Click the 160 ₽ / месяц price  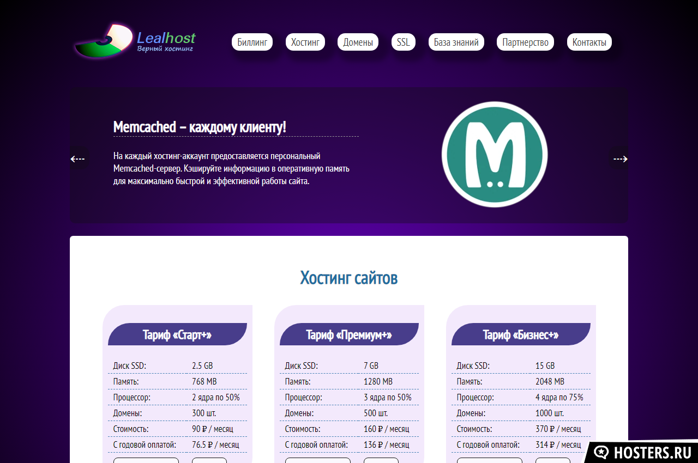click(x=386, y=429)
